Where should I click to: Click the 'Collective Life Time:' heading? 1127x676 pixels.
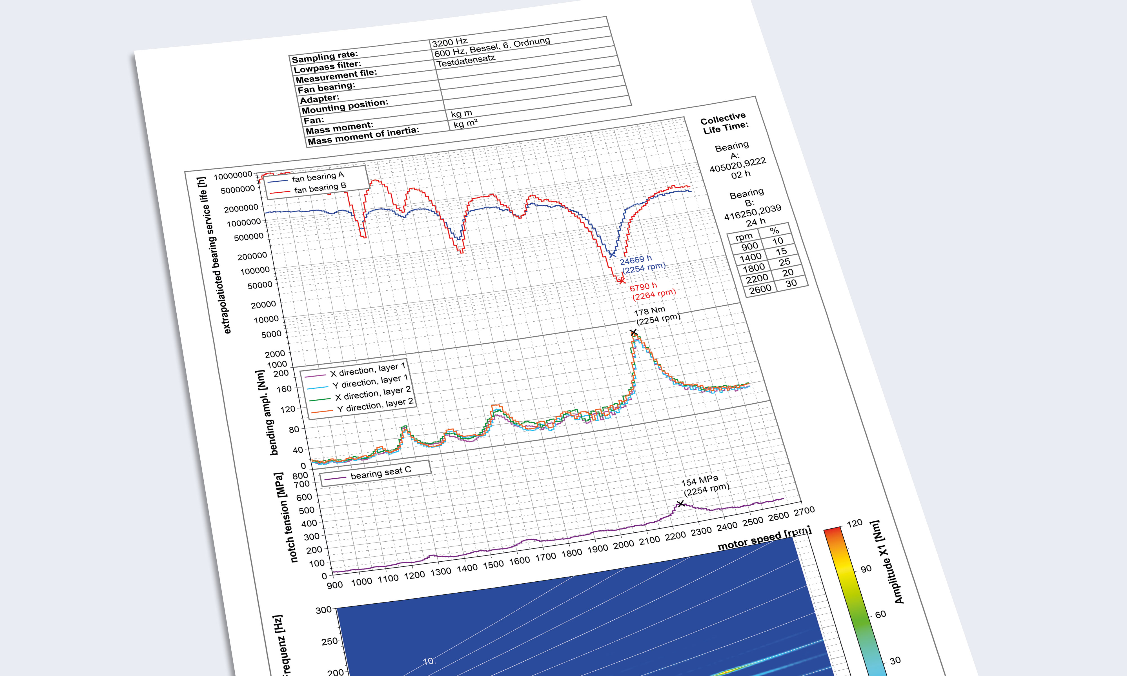[724, 123]
